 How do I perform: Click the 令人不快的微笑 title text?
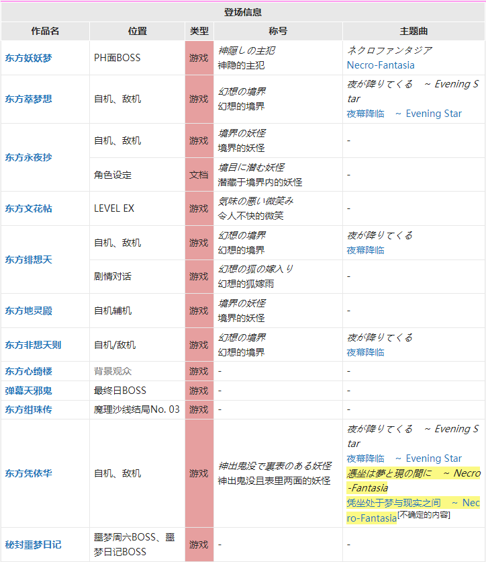coord(250,216)
